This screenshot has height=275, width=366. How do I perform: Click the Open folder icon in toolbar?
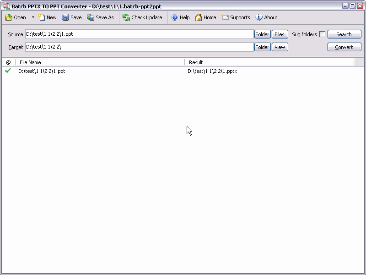pyautogui.click(x=9, y=17)
